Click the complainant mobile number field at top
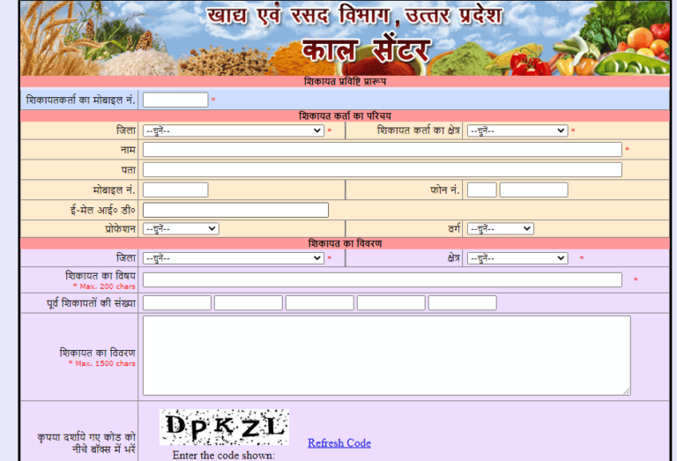This screenshot has height=461, width=677. click(x=175, y=100)
